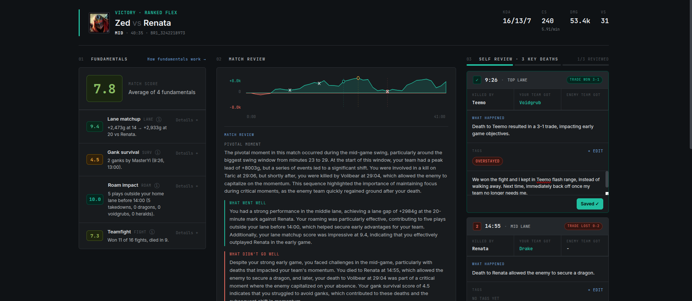The width and height of the screenshot is (692, 301).
Task: Click the 5.91/min CS rate
Action: (550, 29)
